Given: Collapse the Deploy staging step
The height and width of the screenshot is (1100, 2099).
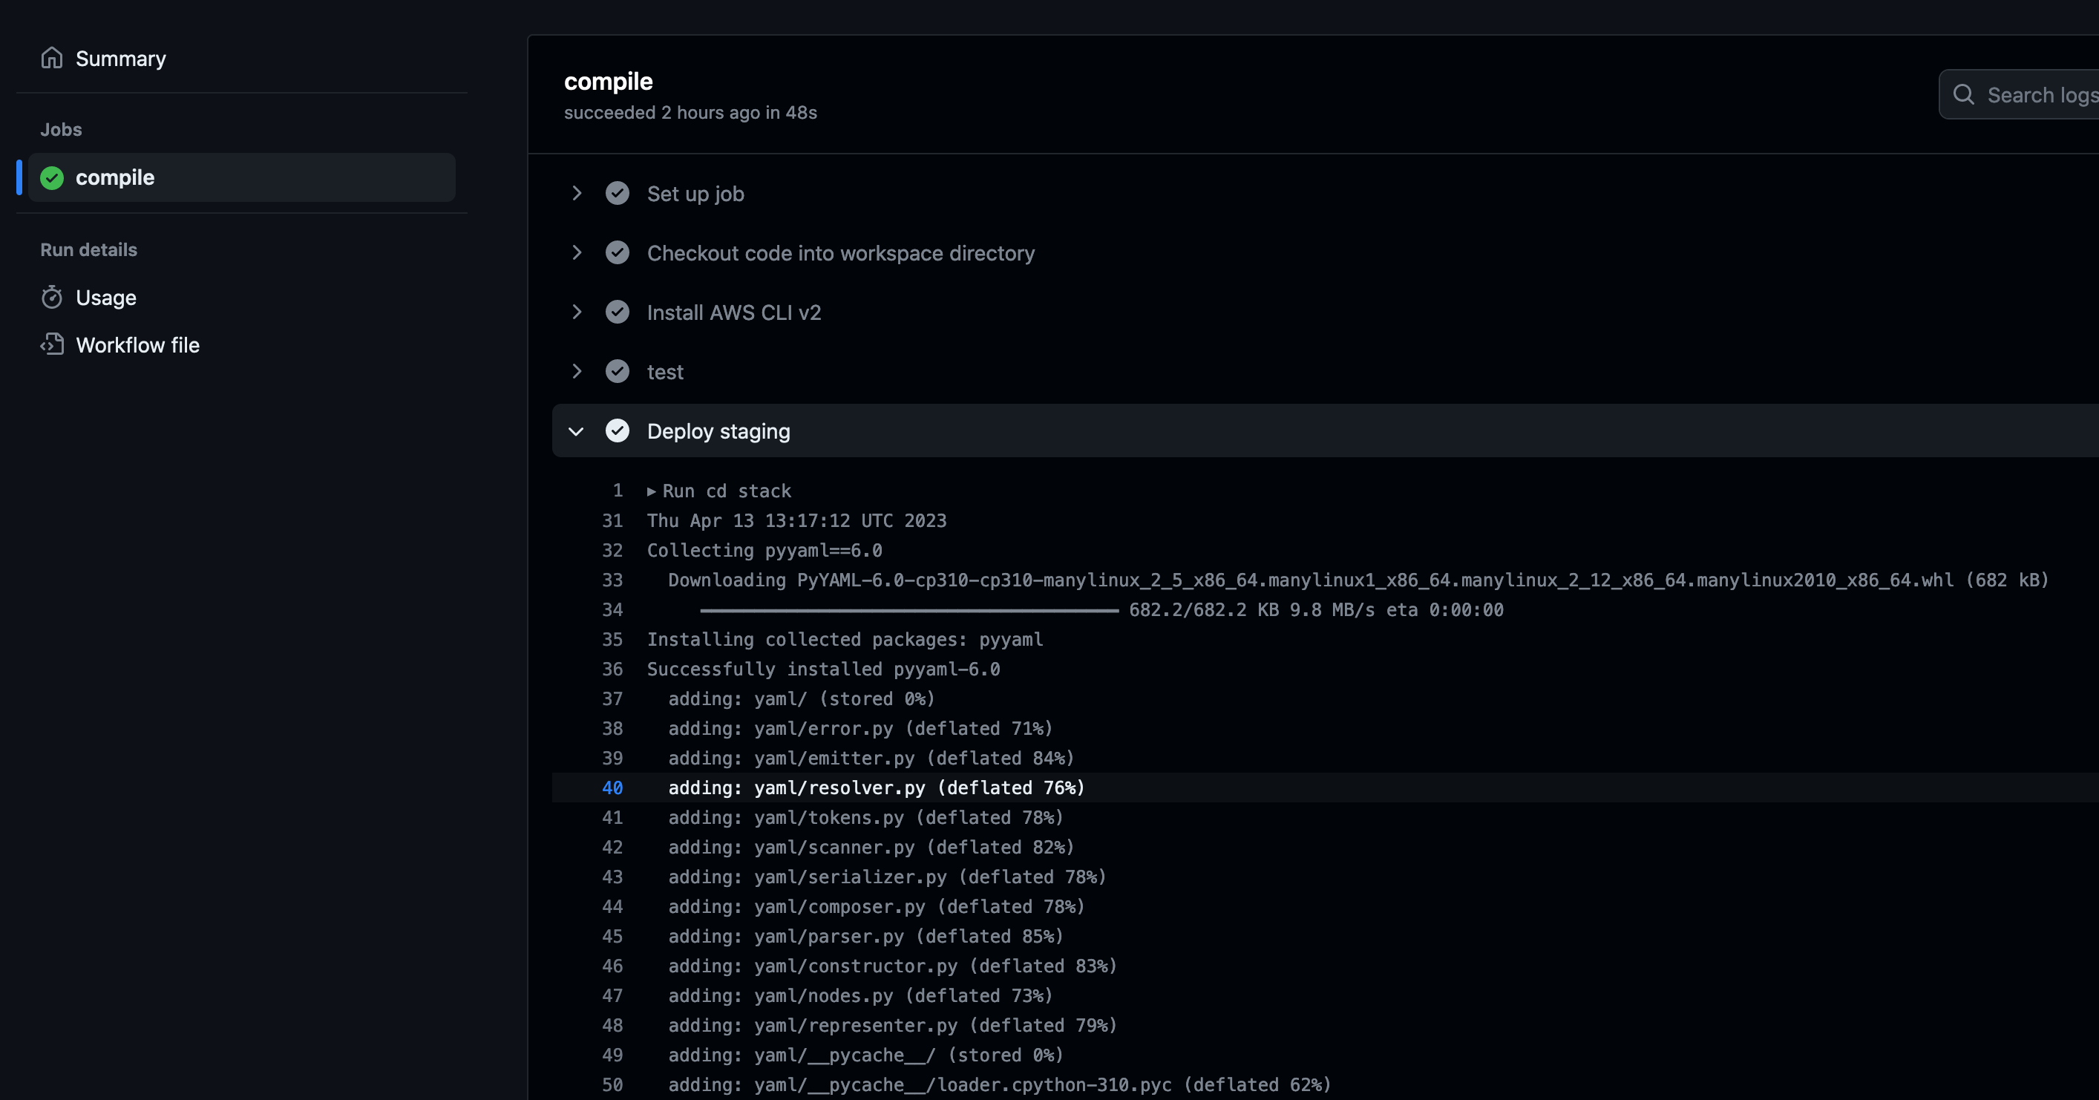Looking at the screenshot, I should click(x=576, y=431).
